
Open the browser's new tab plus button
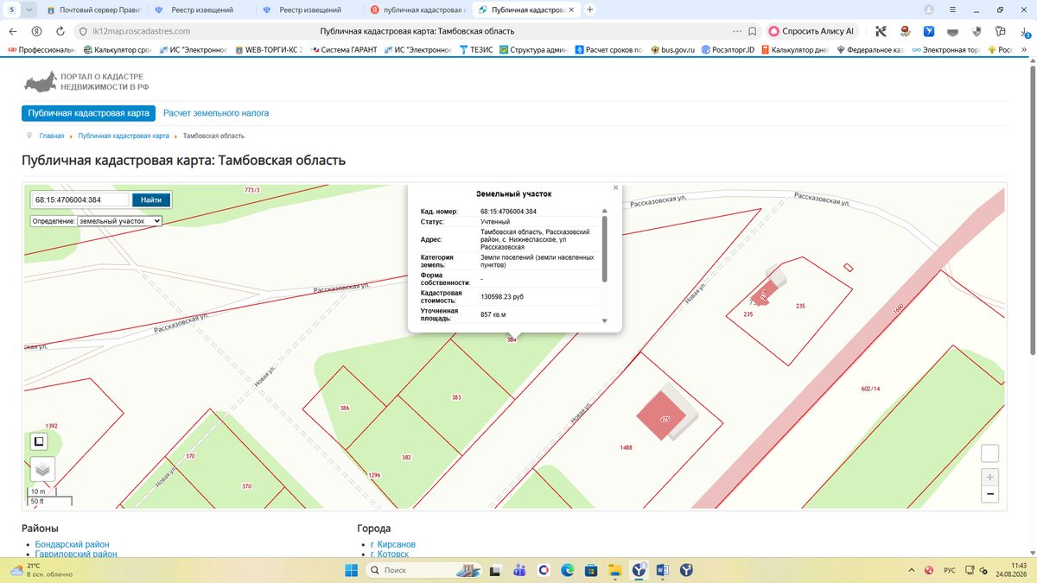pyautogui.click(x=590, y=10)
